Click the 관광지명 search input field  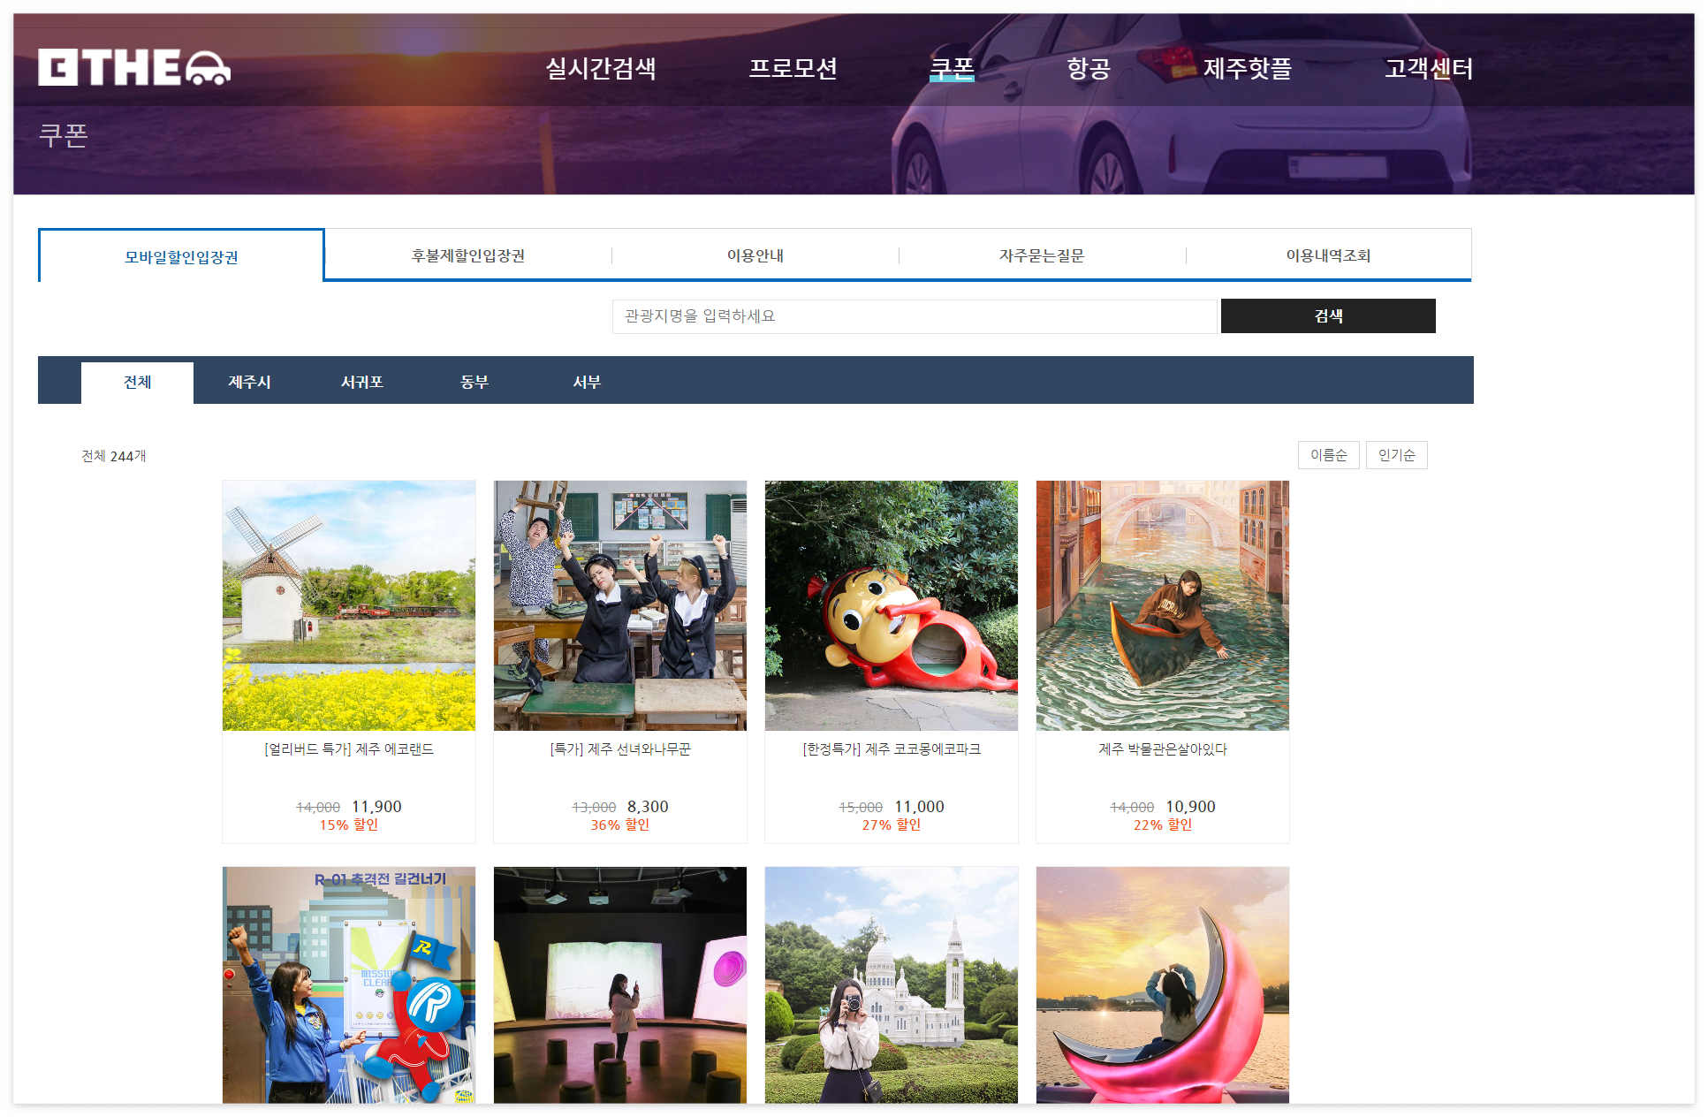coord(914,316)
